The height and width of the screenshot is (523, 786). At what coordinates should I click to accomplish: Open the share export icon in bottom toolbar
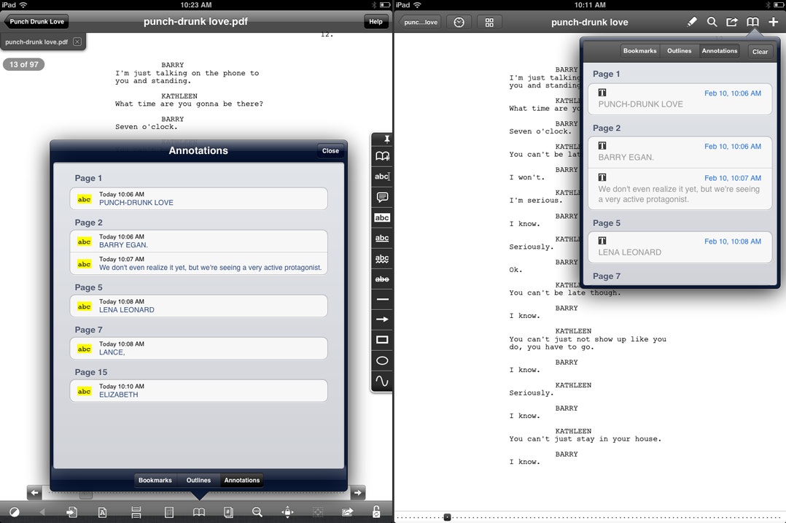point(347,512)
